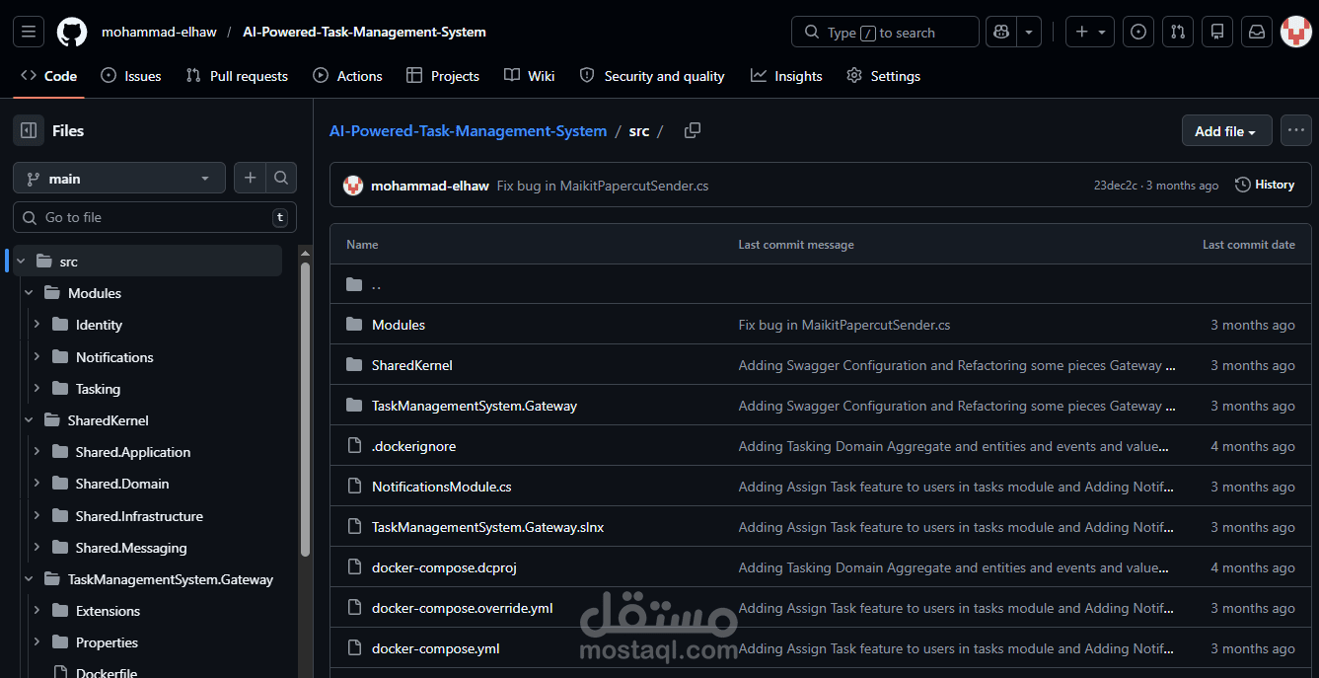Screen dimensions: 1319x678
Task: Open the hamburger navigation menu
Action: tap(29, 32)
